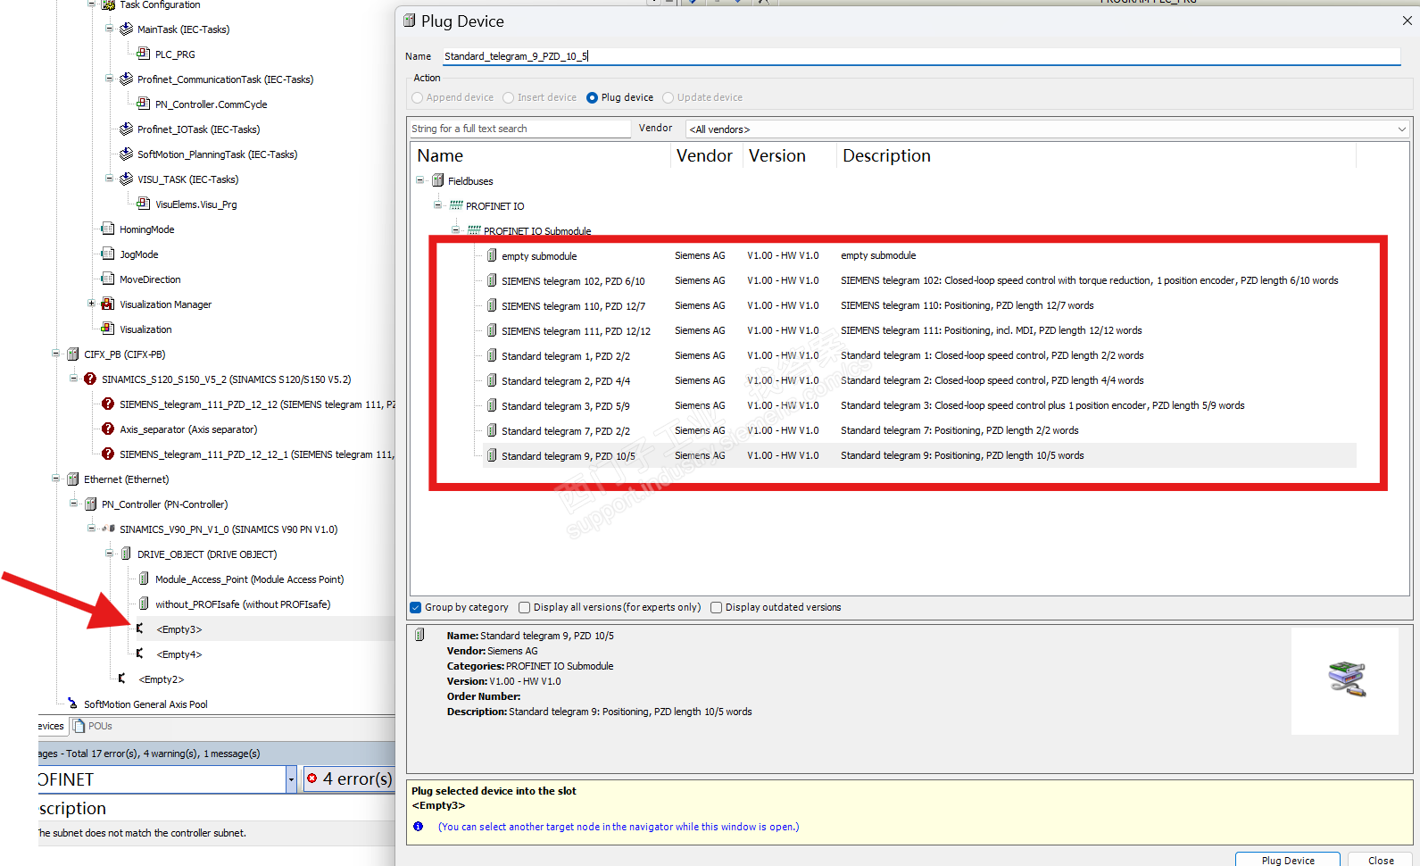
Task: Click the Close button in Plug Device dialog
Action: pos(1381,860)
